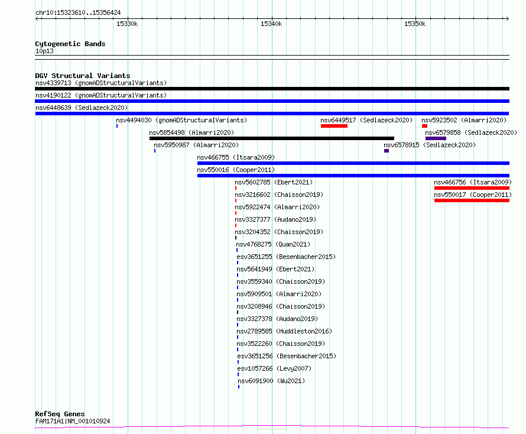
Task: Open the nsv6579858 (Sedlazeck2020) label
Action: pos(471,132)
